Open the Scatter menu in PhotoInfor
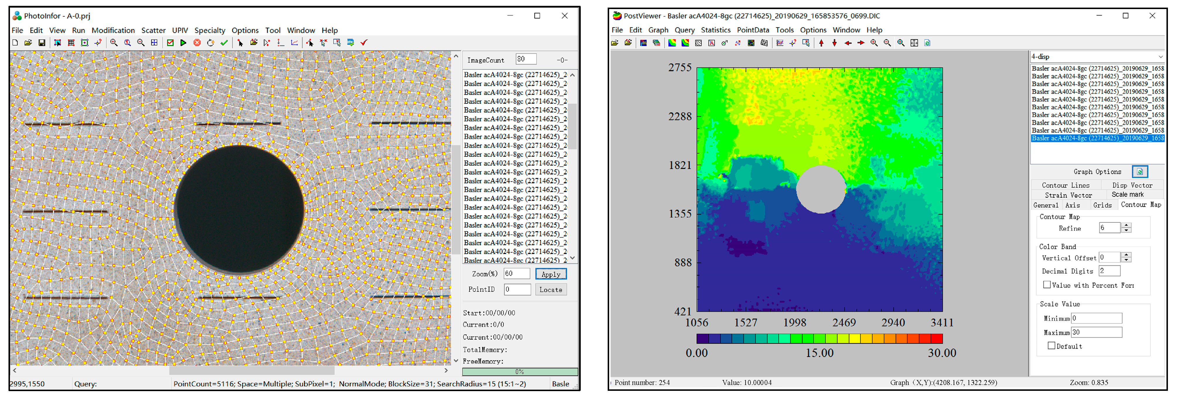This screenshot has width=1177, height=399. click(x=153, y=30)
